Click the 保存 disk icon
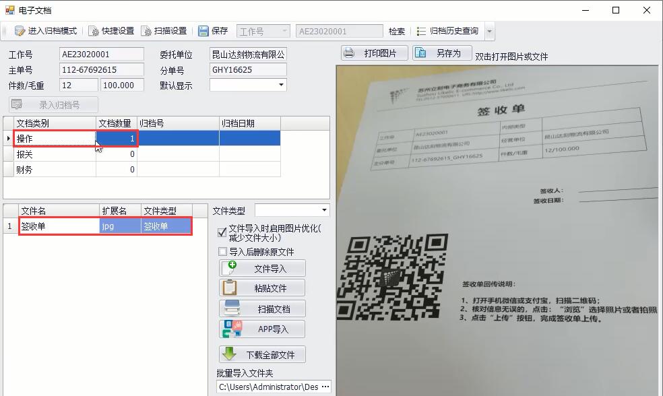This screenshot has width=663, height=396. tap(203, 31)
